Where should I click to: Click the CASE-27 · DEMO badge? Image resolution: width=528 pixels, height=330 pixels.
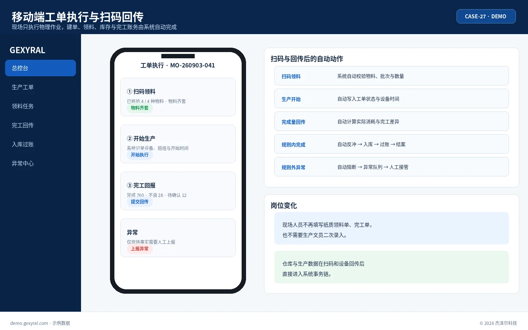click(x=486, y=16)
